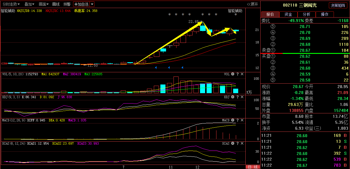Open the 画面 layout dropdown
350x169 pixels.
pyautogui.click(x=44, y=4)
